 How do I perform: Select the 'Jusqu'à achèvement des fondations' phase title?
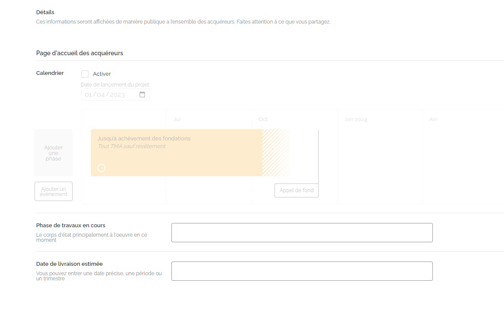[x=144, y=139]
